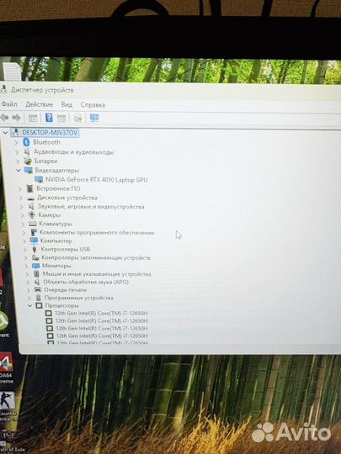Click the Видеоадаптеры display adapter icon
The width and height of the screenshot is (341, 454).
click(29, 170)
